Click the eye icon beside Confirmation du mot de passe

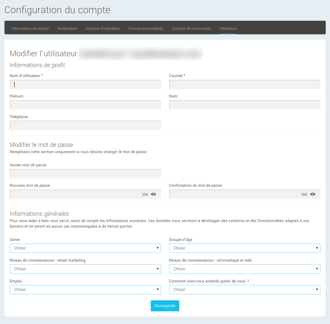point(313,194)
